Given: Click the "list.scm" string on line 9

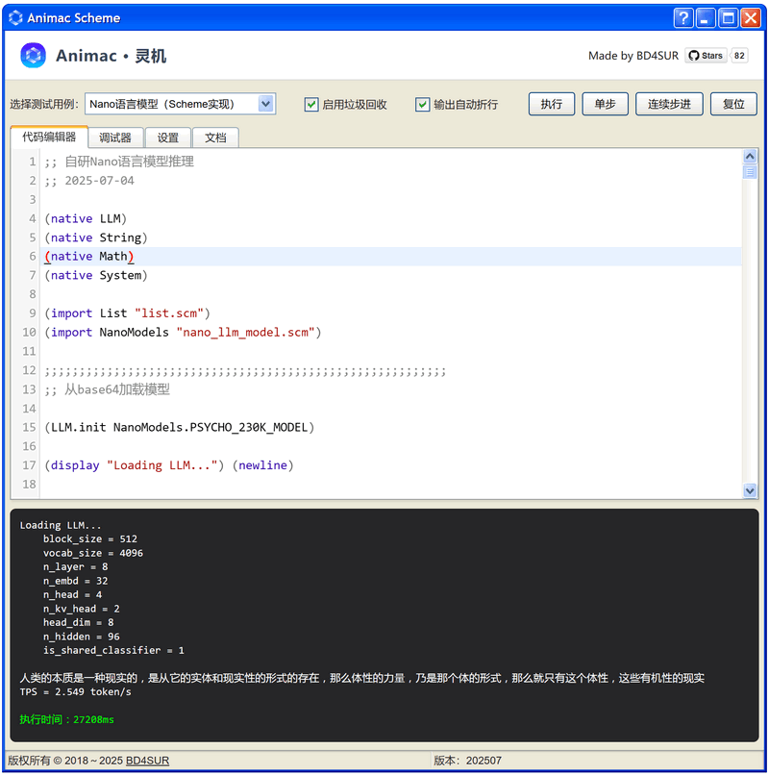Looking at the screenshot, I should point(169,313).
